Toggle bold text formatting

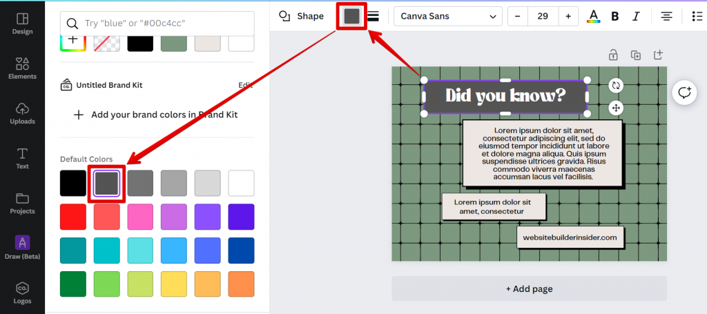614,16
